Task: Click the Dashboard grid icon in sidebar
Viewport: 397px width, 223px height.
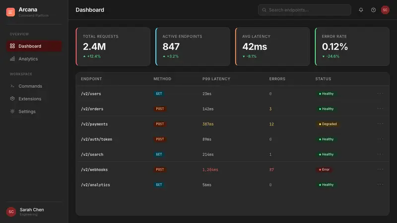Action: point(12,46)
